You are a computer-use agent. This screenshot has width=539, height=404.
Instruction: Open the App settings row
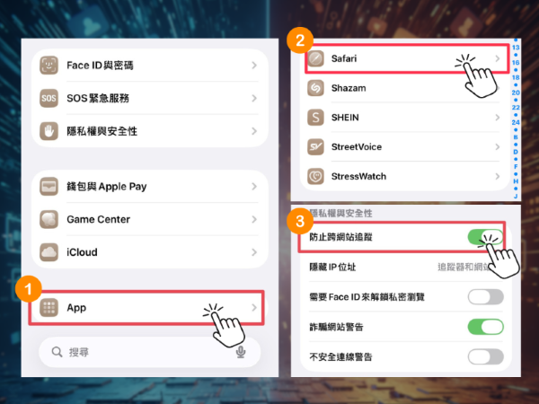point(146,307)
